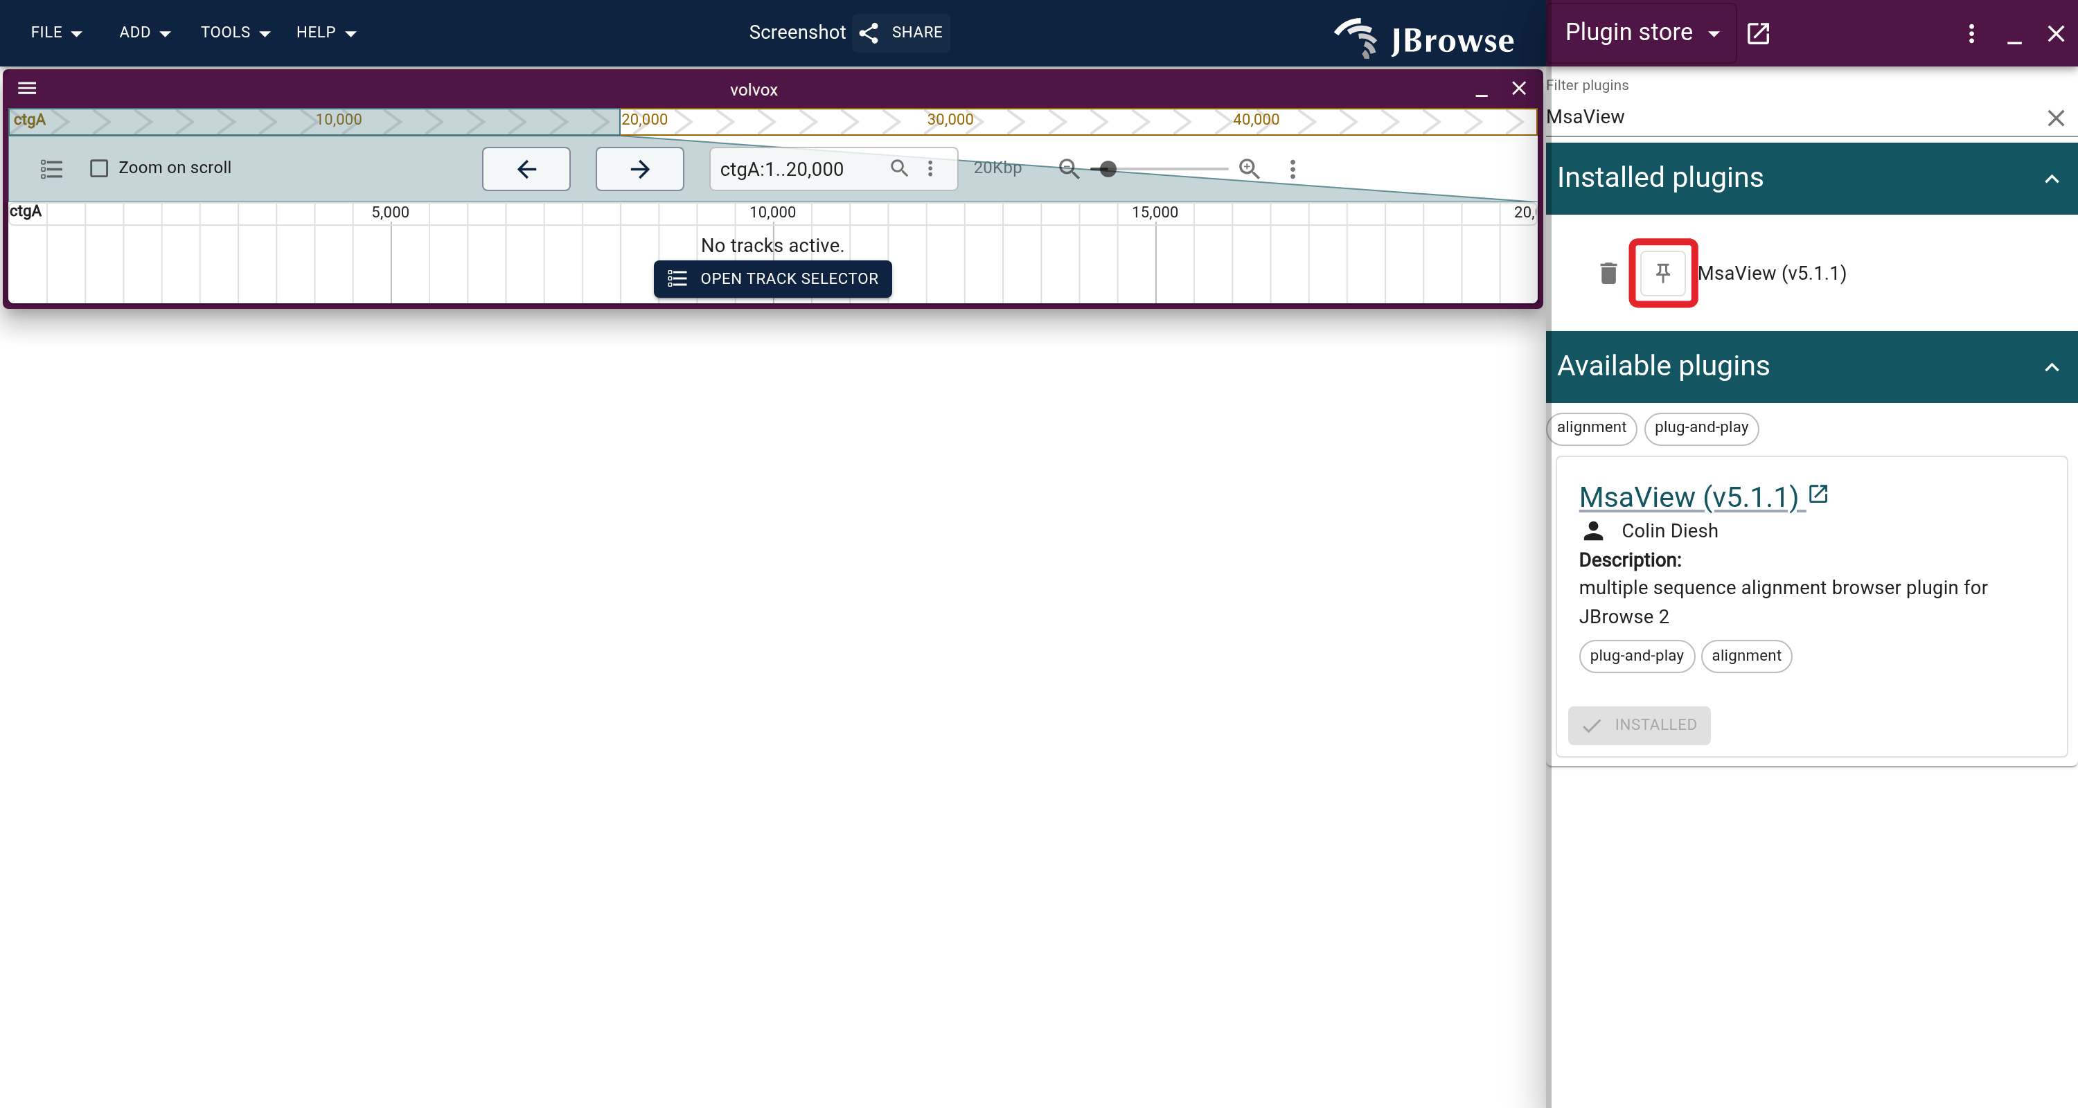Viewport: 2078px width, 1108px height.
Task: Click the zoom level slider handle
Action: (x=1108, y=170)
